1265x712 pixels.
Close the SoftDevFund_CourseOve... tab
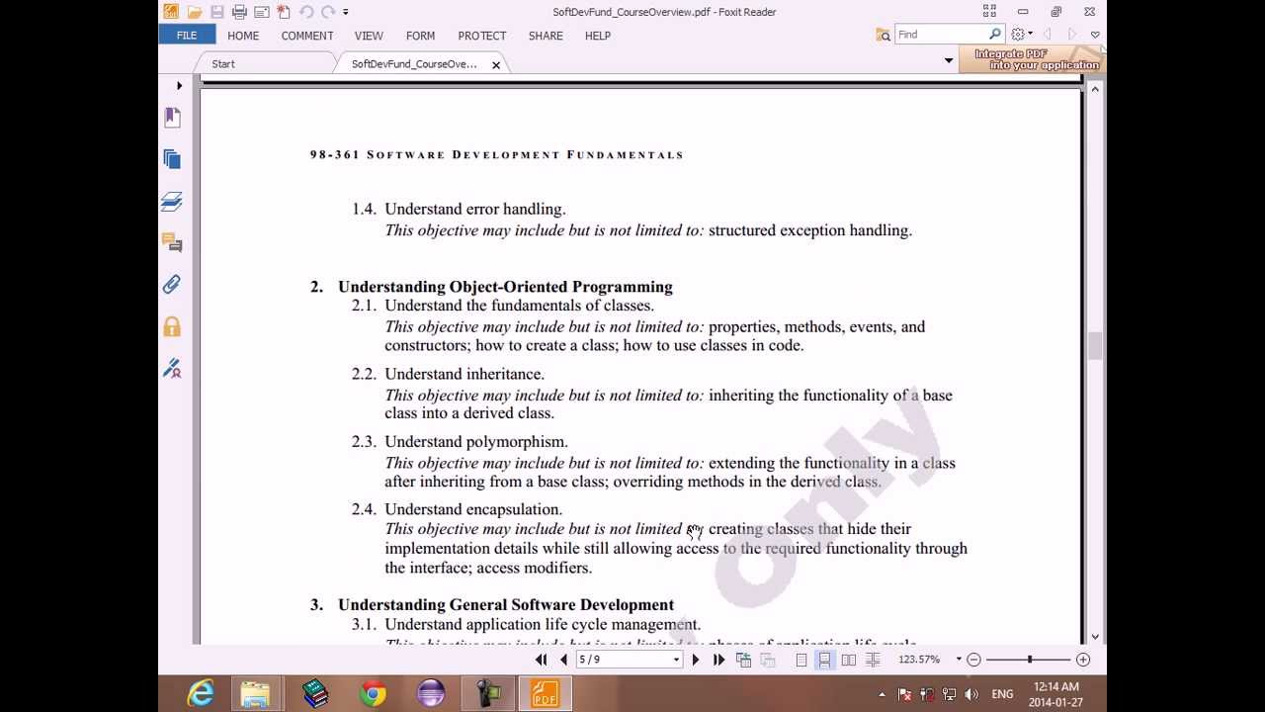coord(496,65)
